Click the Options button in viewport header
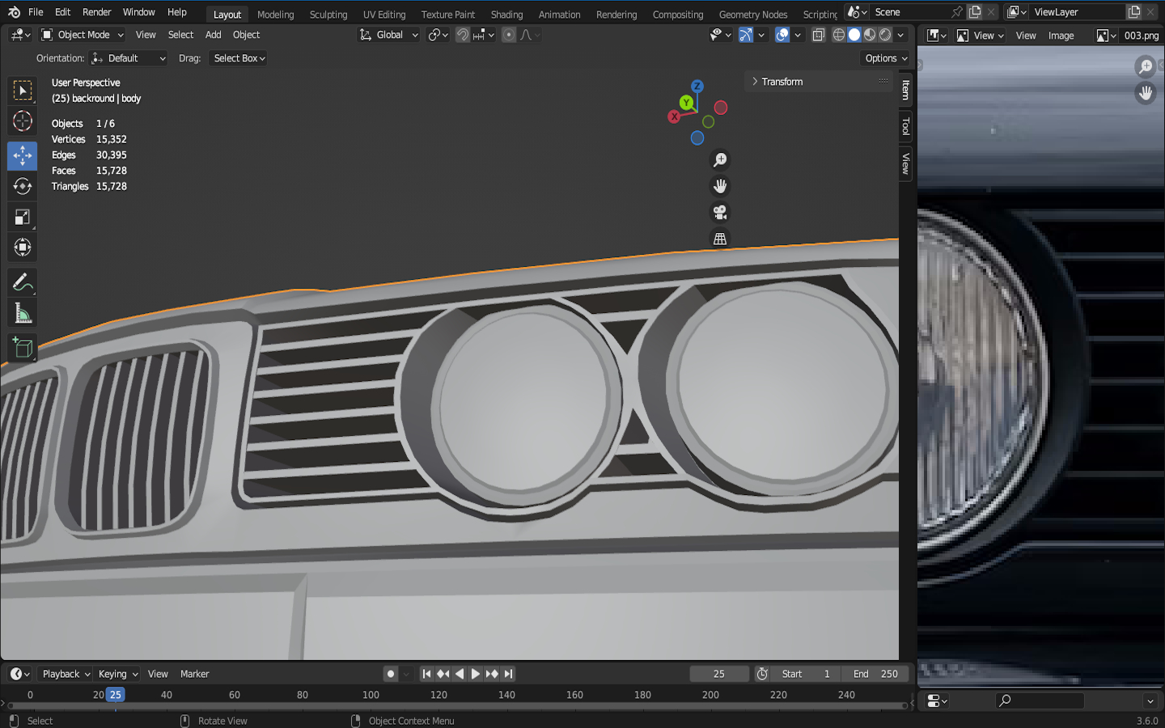 pos(885,58)
